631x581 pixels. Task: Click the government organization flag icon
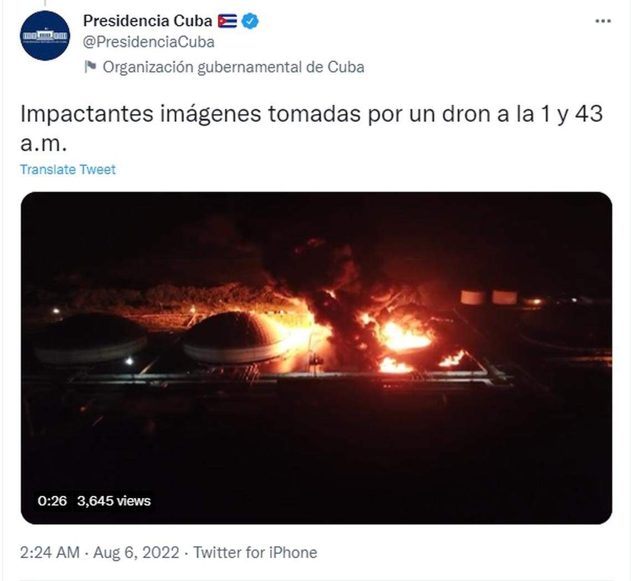coord(90,67)
